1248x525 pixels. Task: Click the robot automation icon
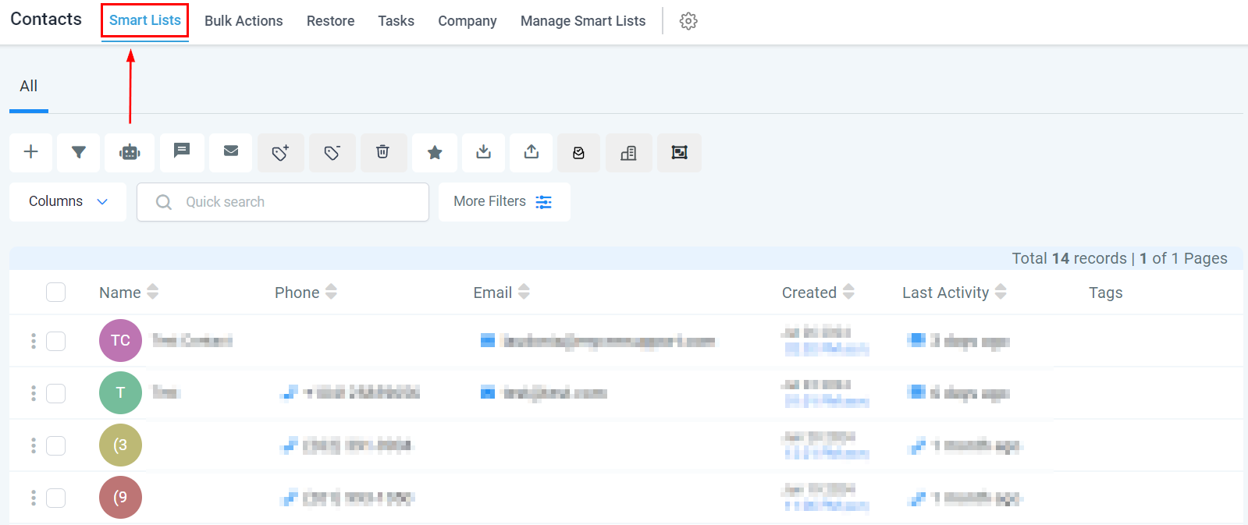130,152
